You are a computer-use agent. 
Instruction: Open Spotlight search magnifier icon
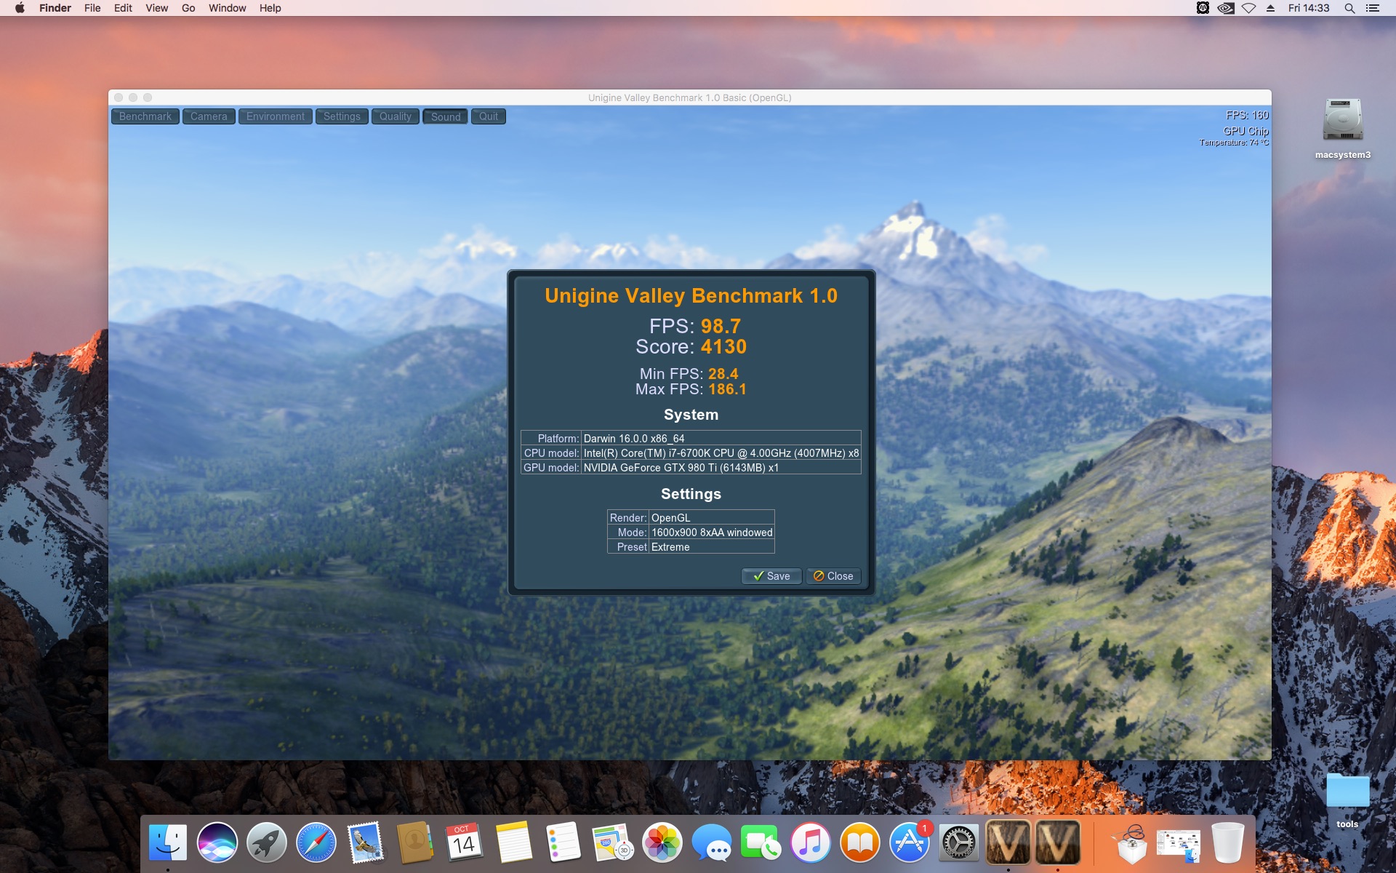(x=1349, y=8)
